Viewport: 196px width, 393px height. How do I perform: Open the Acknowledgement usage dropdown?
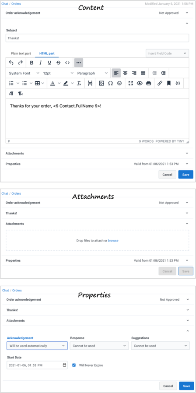[37, 346]
